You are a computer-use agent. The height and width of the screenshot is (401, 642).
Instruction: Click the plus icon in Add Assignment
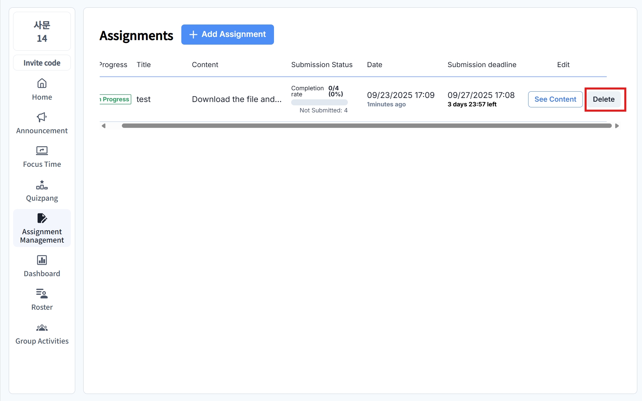pos(193,35)
